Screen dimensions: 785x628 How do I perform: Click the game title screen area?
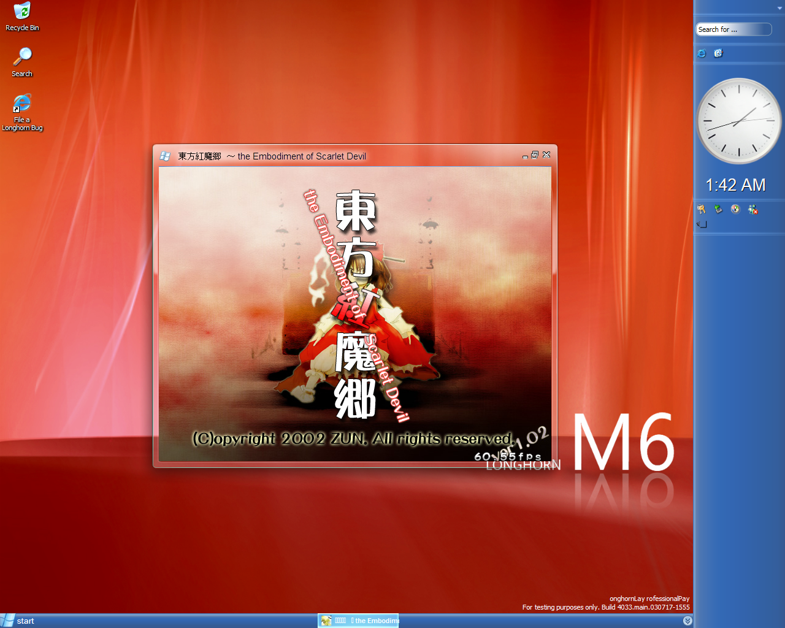click(x=355, y=313)
